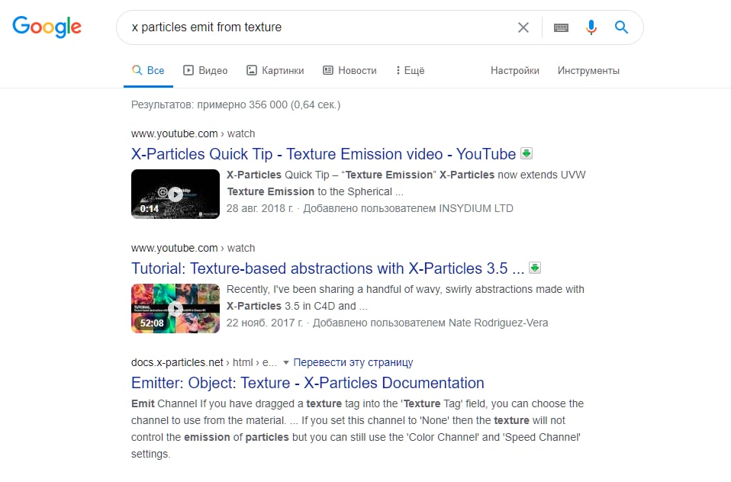Open Tutorial: Texture-based abstractions result
The width and height of the screenshot is (731, 482).
[328, 268]
